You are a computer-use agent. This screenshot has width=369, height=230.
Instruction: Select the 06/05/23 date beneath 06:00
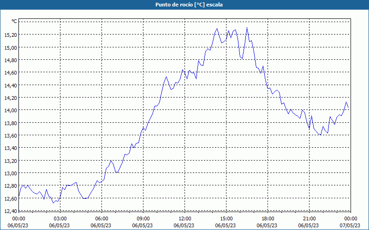click(101, 225)
